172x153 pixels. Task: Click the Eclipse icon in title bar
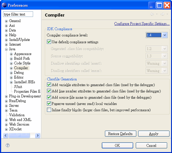click(4, 5)
